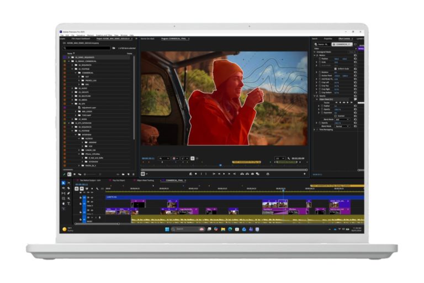This screenshot has width=424, height=283.
Task: Click the find-bin icon next to search field
Action: tap(114, 48)
